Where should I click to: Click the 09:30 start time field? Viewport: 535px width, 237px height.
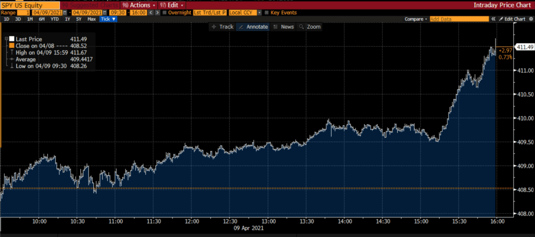click(118, 13)
